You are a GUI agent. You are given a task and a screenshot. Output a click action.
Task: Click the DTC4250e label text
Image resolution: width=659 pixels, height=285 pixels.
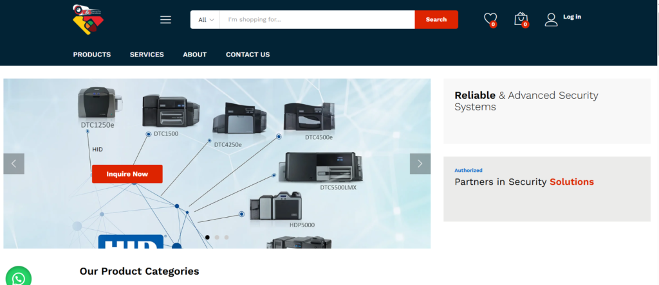228,144
